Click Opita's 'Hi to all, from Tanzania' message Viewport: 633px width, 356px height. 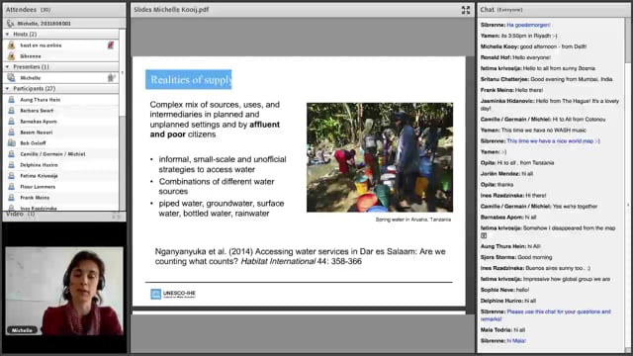click(517, 162)
